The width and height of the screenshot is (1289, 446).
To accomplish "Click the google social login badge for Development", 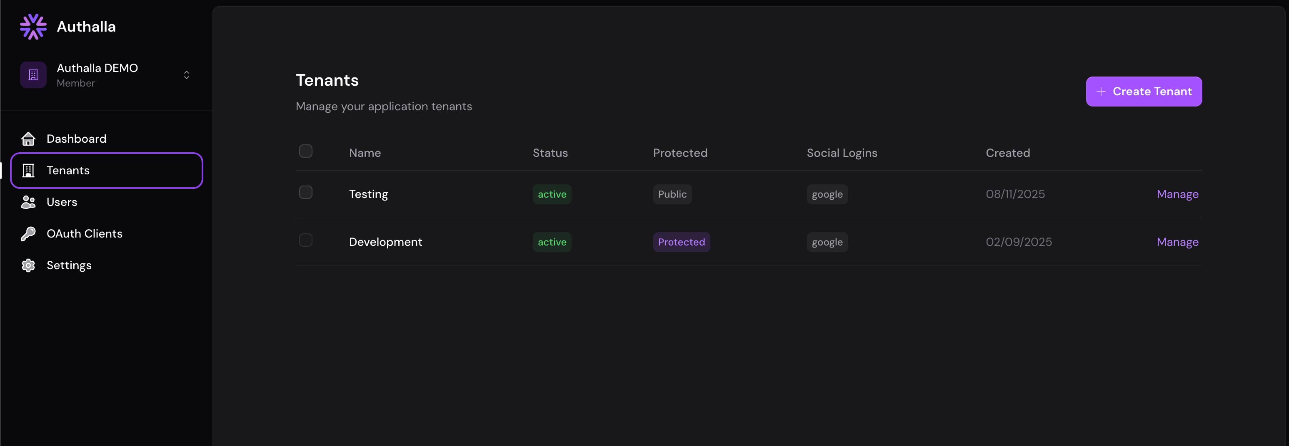I will pos(827,242).
